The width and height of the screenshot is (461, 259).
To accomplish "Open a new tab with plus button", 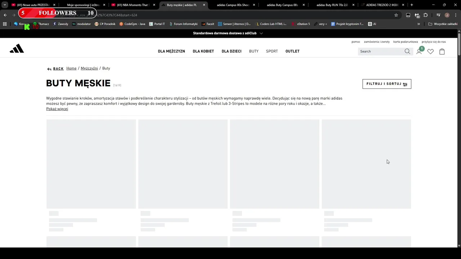I will 412,5.
